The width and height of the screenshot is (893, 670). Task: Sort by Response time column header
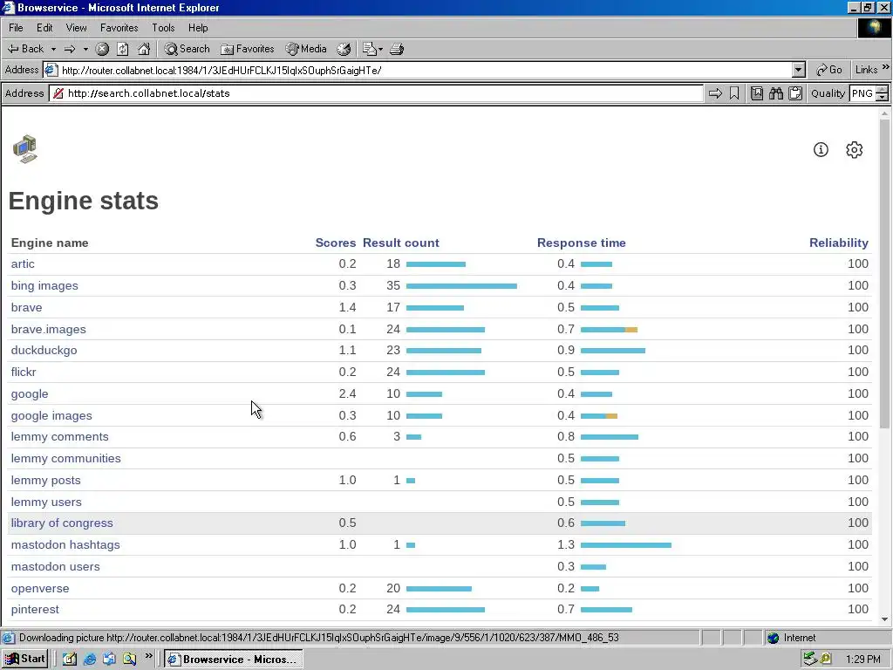[582, 243]
